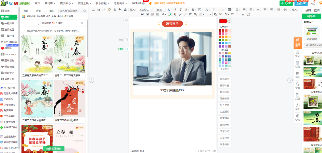Click the green 查看全部模板 button
The image size is (322, 153).
[54, 149]
